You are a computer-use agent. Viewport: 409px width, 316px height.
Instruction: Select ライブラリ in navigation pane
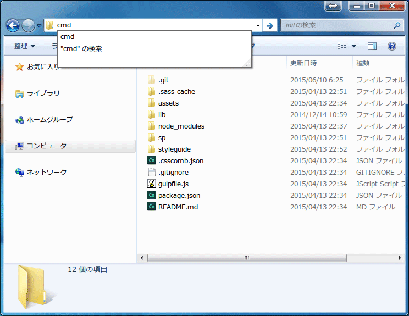[x=43, y=93]
